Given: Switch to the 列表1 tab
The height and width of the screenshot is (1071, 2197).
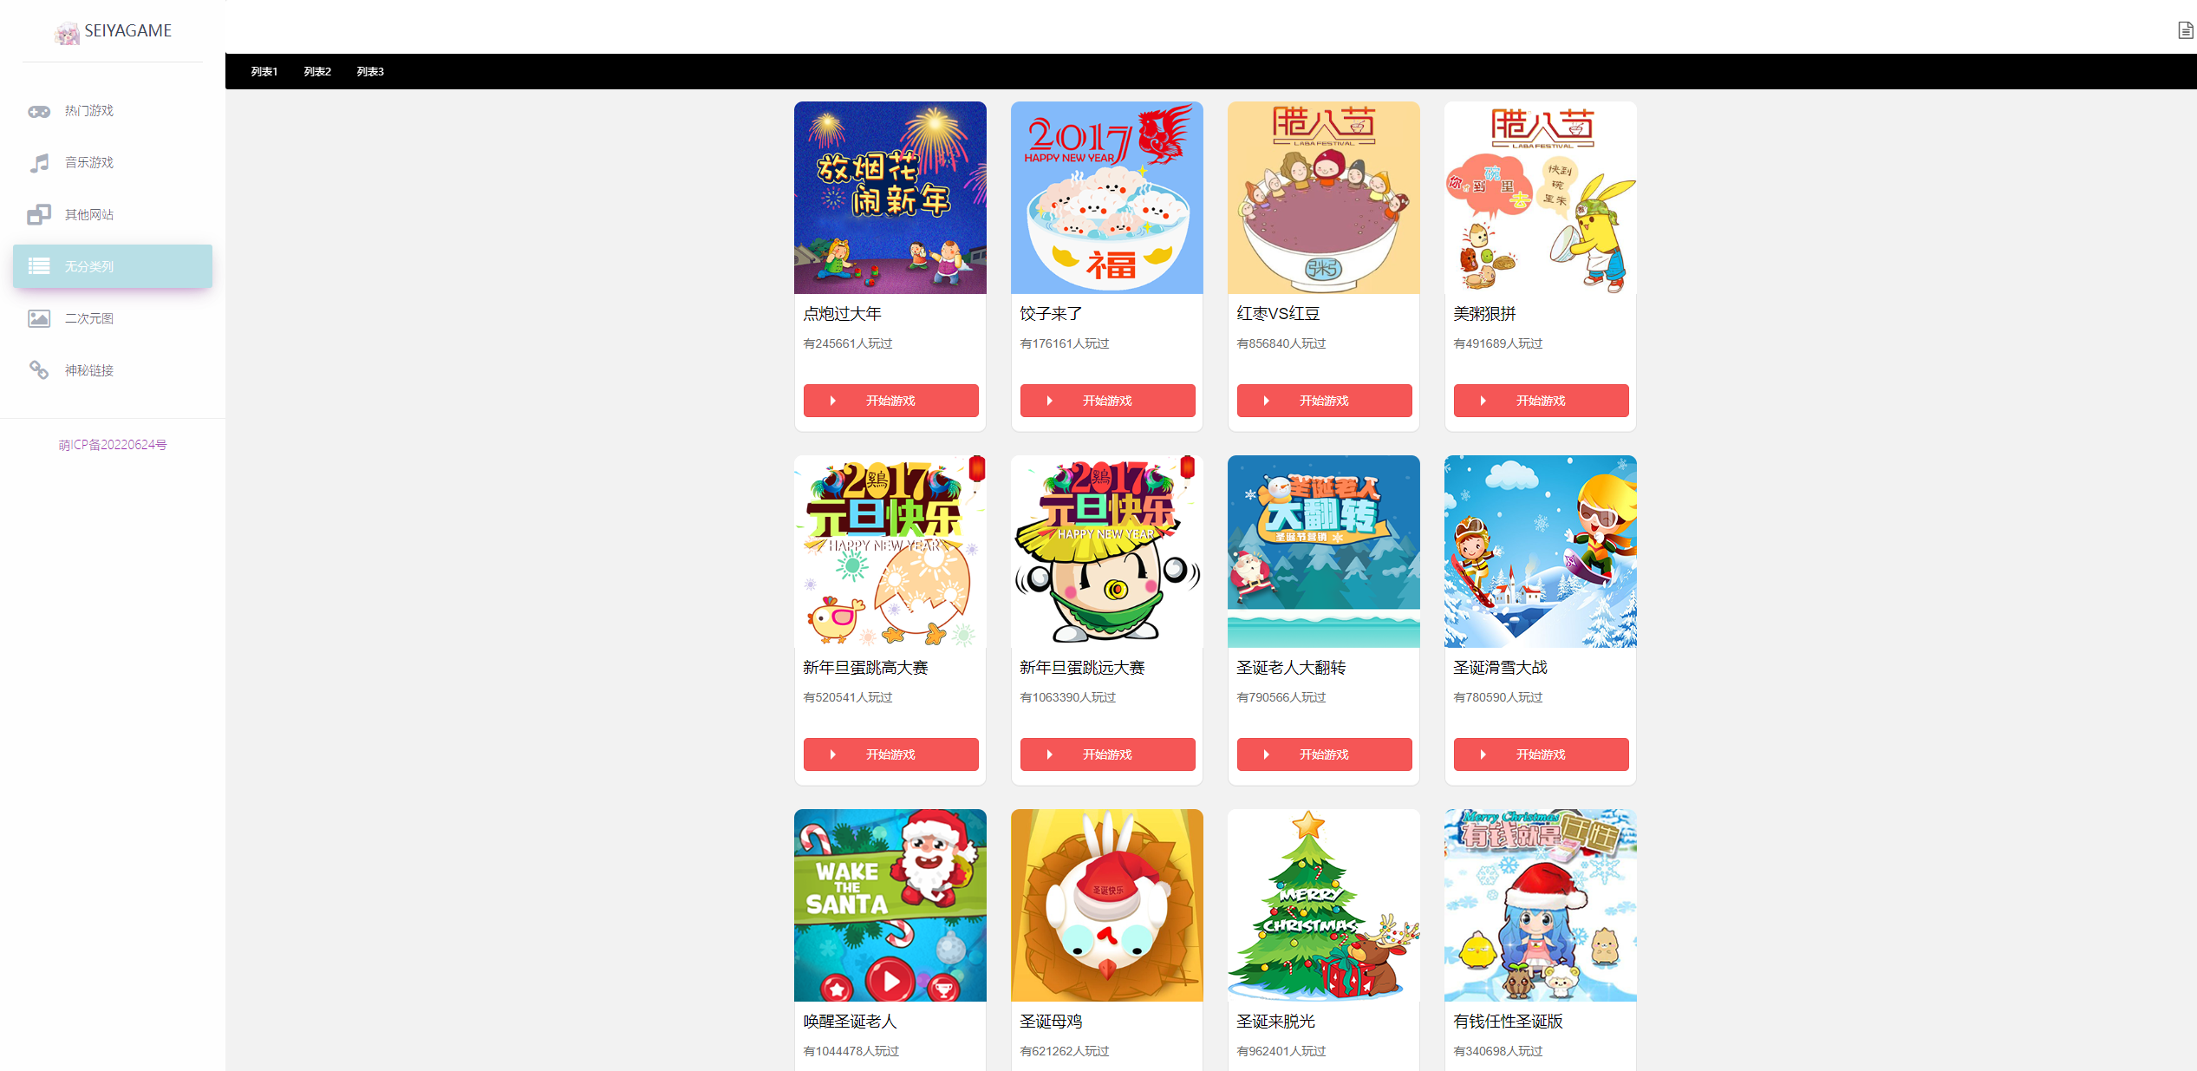Looking at the screenshot, I should (x=264, y=72).
